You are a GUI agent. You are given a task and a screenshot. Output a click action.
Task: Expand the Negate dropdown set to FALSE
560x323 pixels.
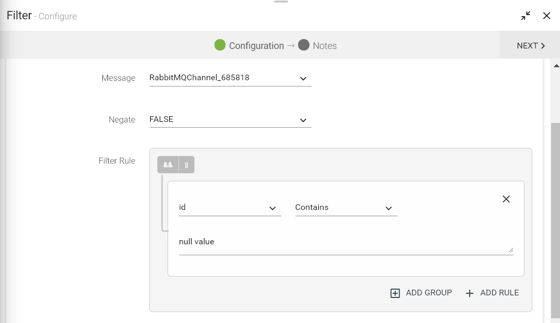[x=230, y=120]
